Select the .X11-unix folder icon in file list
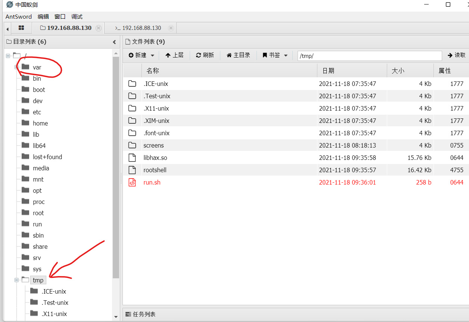 (x=132, y=108)
